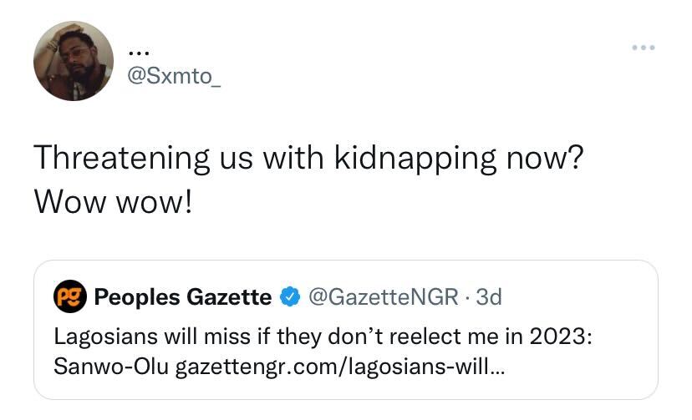Open the tweet's three-dot more options menu
Image resolution: width=692 pixels, height=420 pixels.
click(x=644, y=47)
